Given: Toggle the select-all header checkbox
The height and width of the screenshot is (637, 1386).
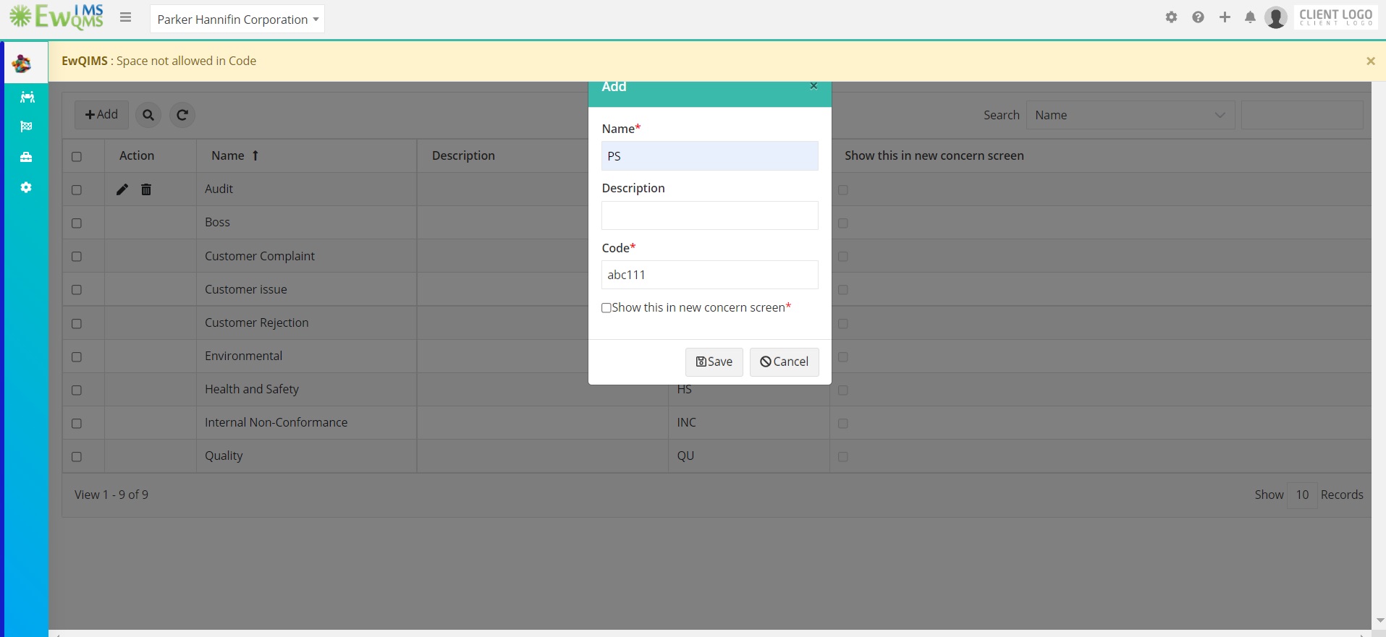Looking at the screenshot, I should 77,156.
